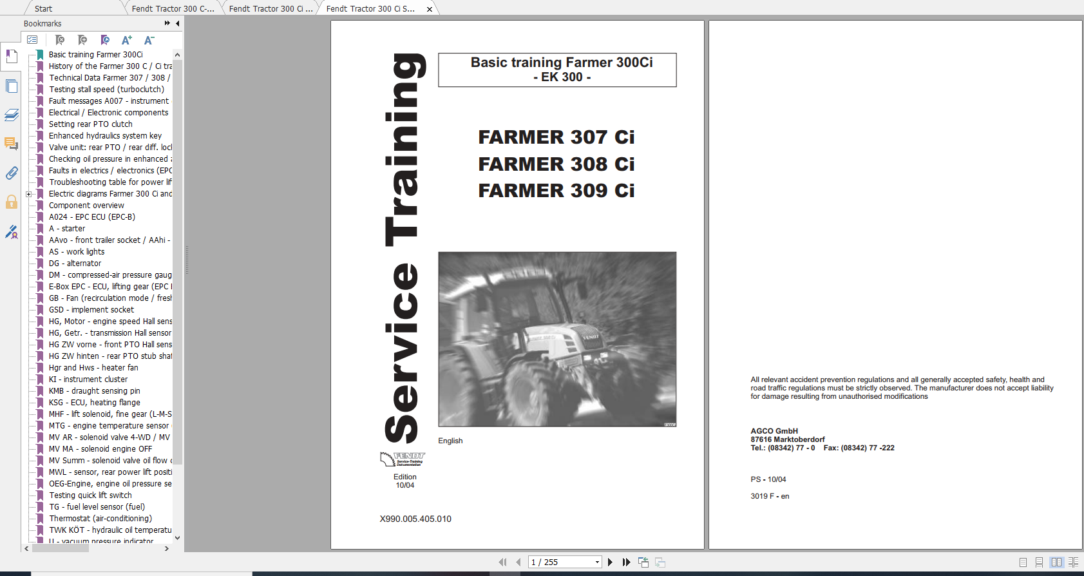Increase bookmark font size
The image size is (1084, 576).
point(127,40)
